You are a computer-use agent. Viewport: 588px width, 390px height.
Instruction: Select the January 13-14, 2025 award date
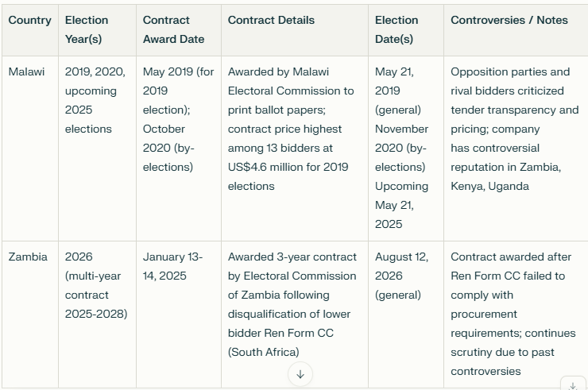172,266
